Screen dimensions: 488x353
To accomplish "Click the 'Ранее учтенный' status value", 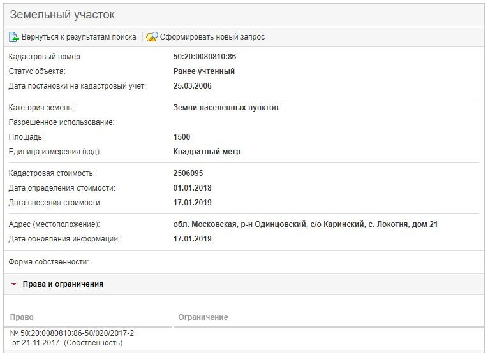I will click(204, 71).
